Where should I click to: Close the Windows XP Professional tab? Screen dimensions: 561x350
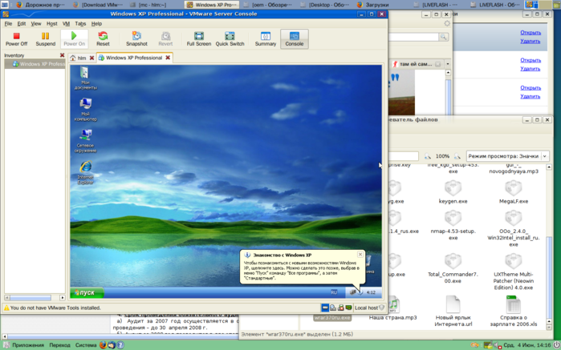tap(168, 58)
